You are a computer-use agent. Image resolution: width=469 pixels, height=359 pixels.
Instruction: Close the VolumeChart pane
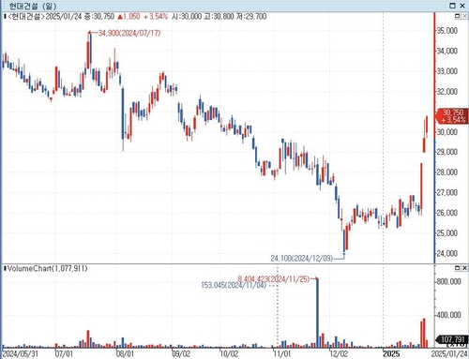pyautogui.click(x=464, y=268)
